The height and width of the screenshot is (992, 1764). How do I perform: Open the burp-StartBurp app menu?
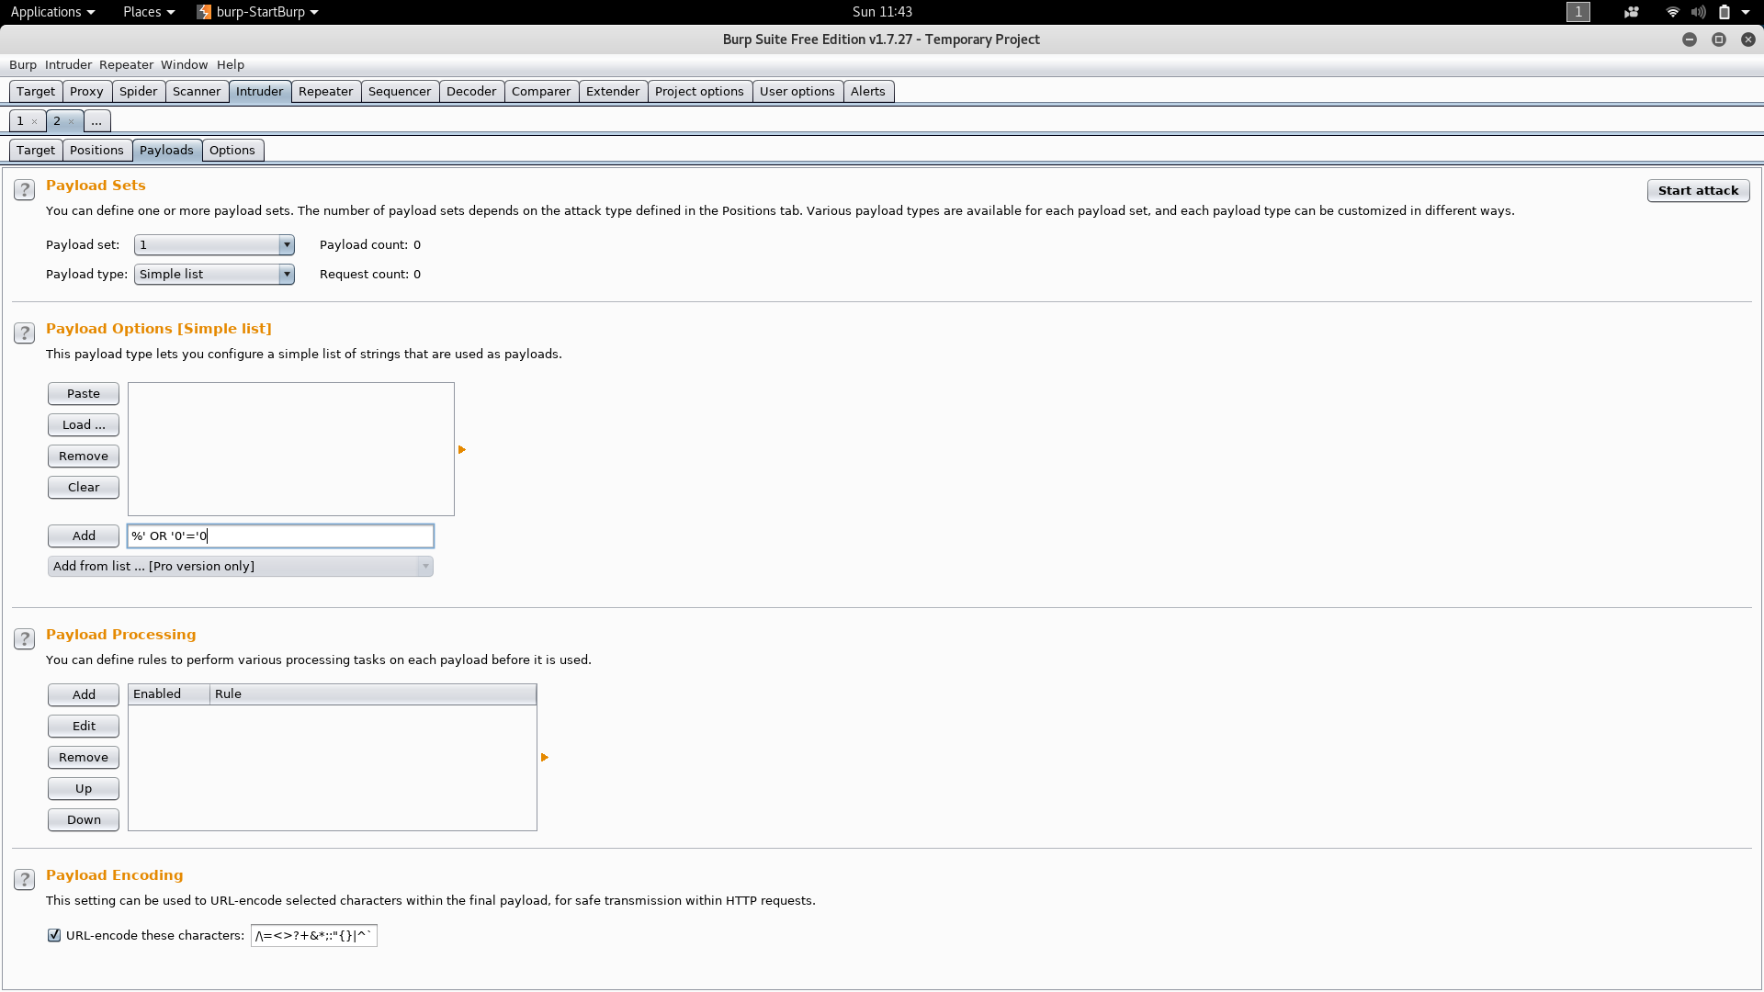[x=258, y=12]
